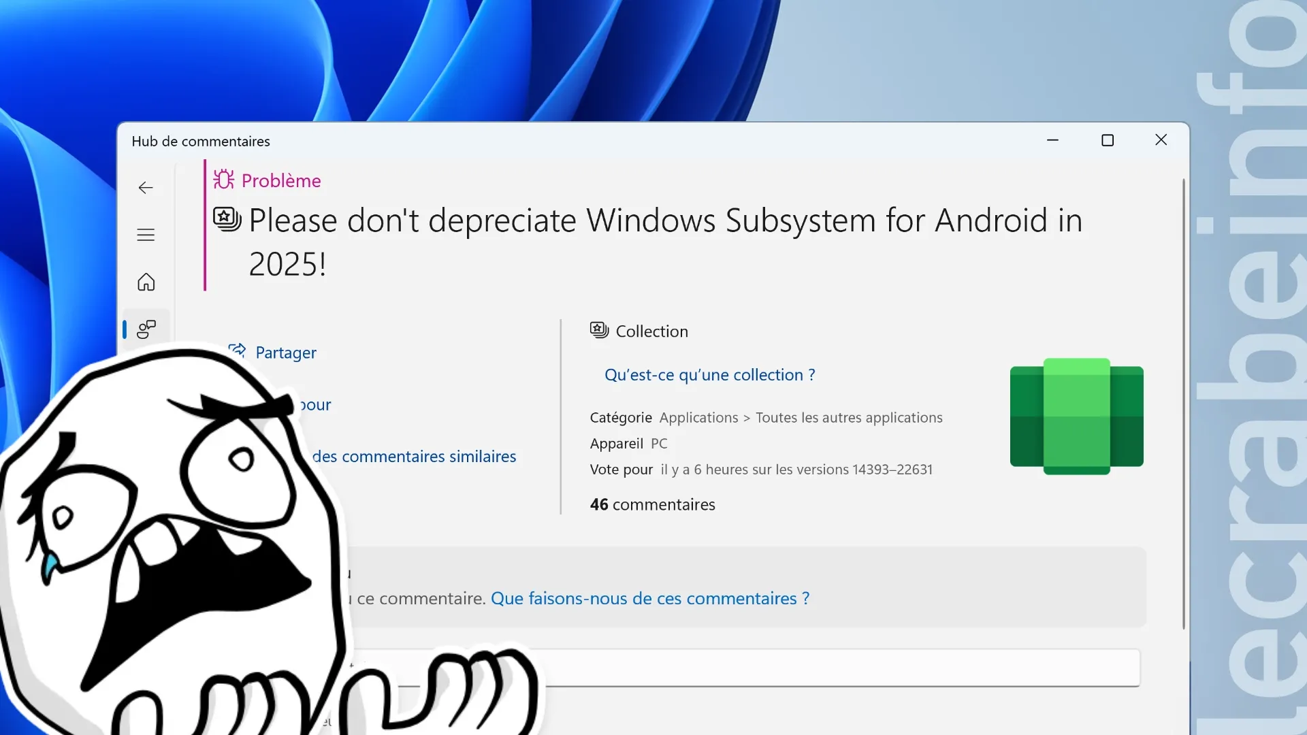Minimize the Hub de commentaires window
The image size is (1307, 735).
pos(1052,140)
